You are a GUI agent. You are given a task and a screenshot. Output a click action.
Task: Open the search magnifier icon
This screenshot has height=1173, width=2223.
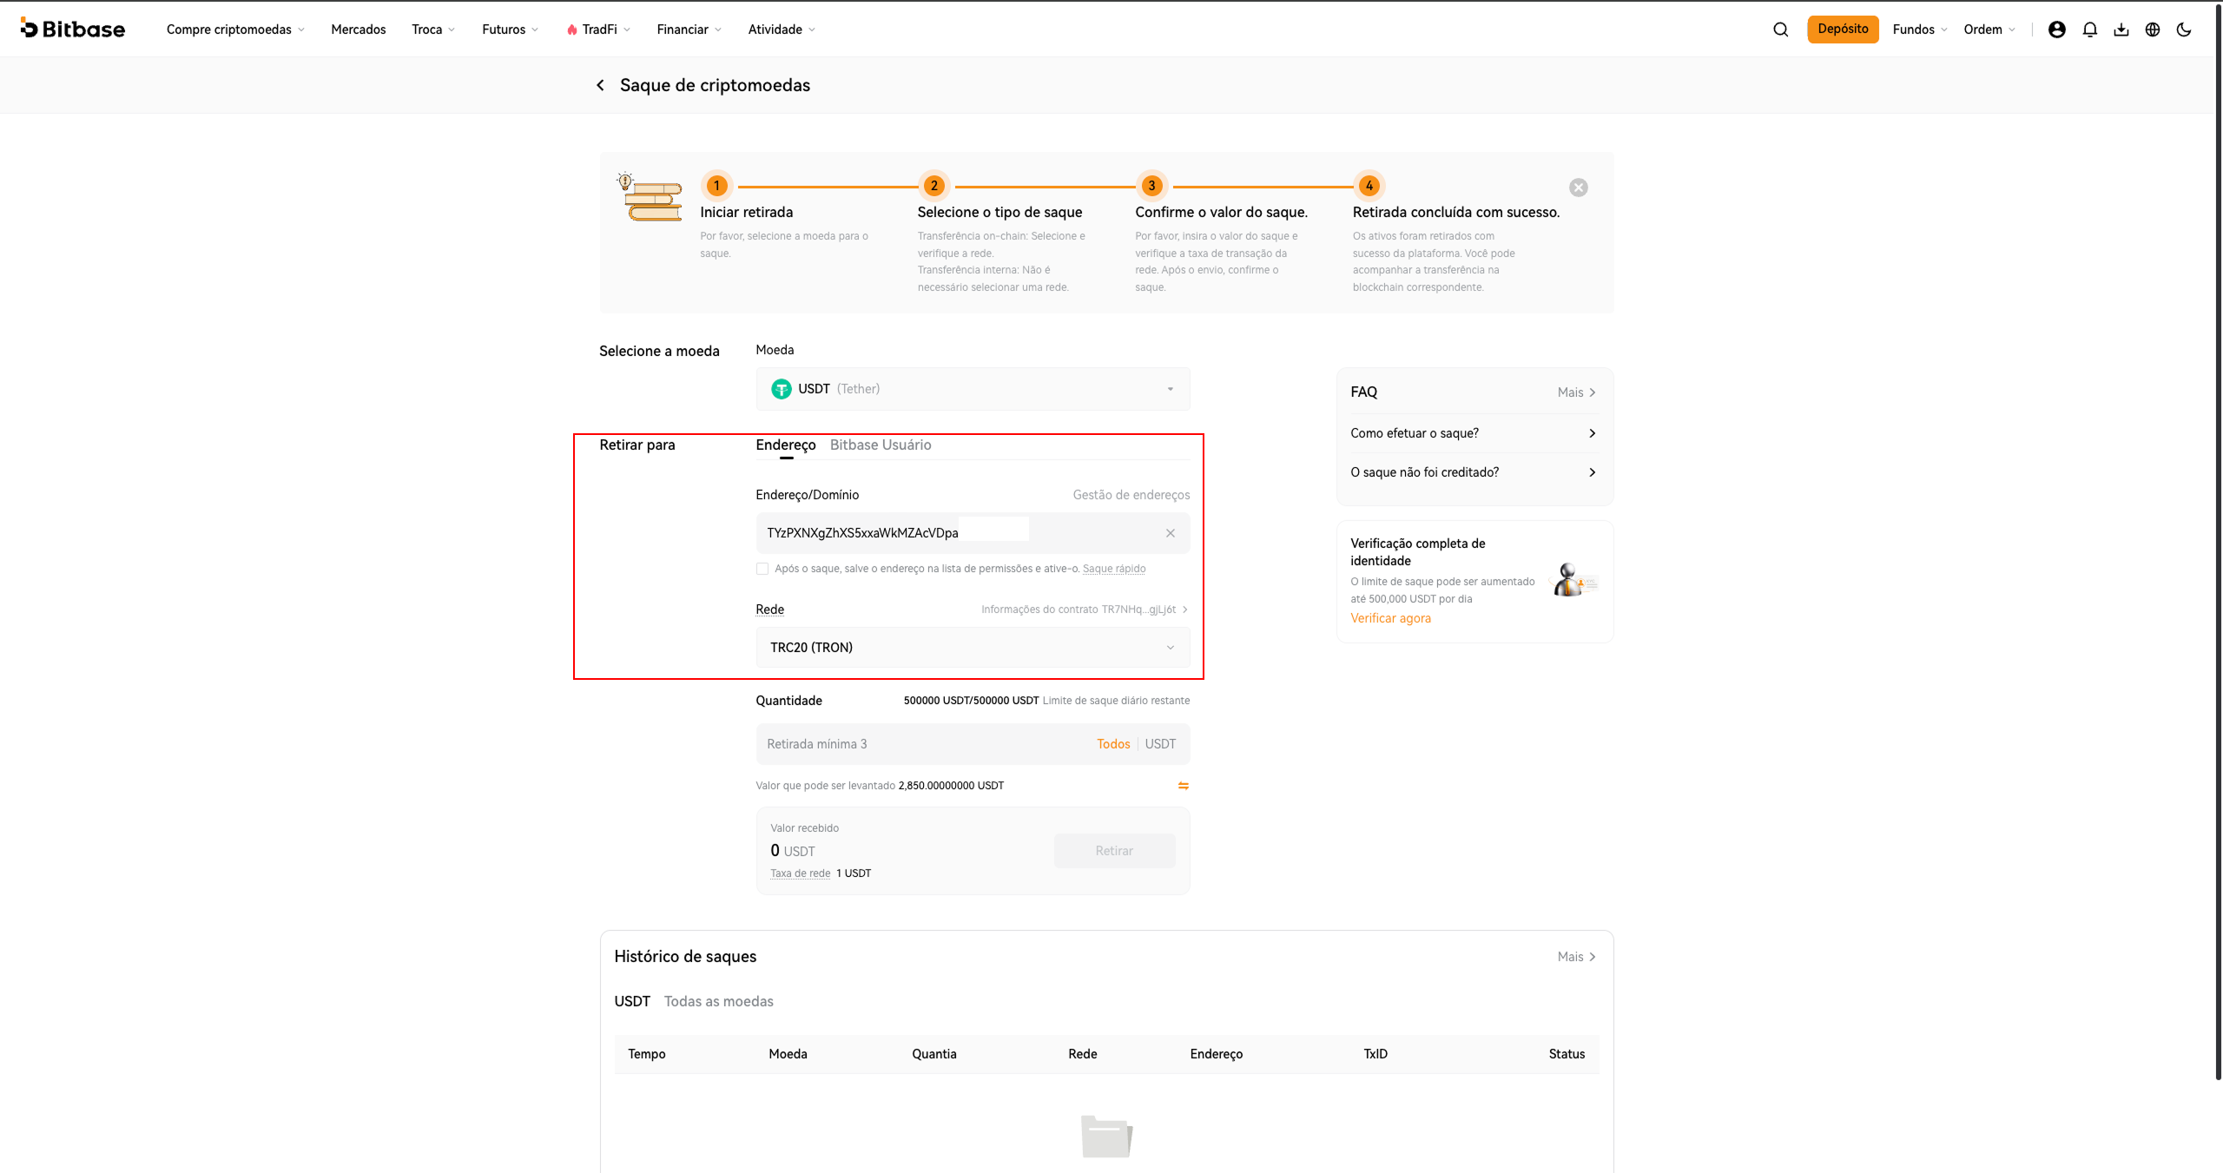pos(1780,30)
